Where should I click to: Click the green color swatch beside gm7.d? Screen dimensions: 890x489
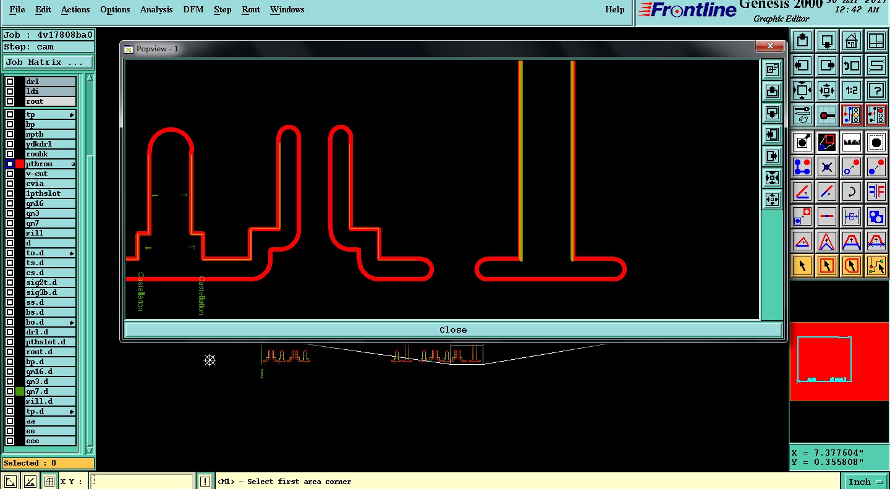[x=20, y=391]
